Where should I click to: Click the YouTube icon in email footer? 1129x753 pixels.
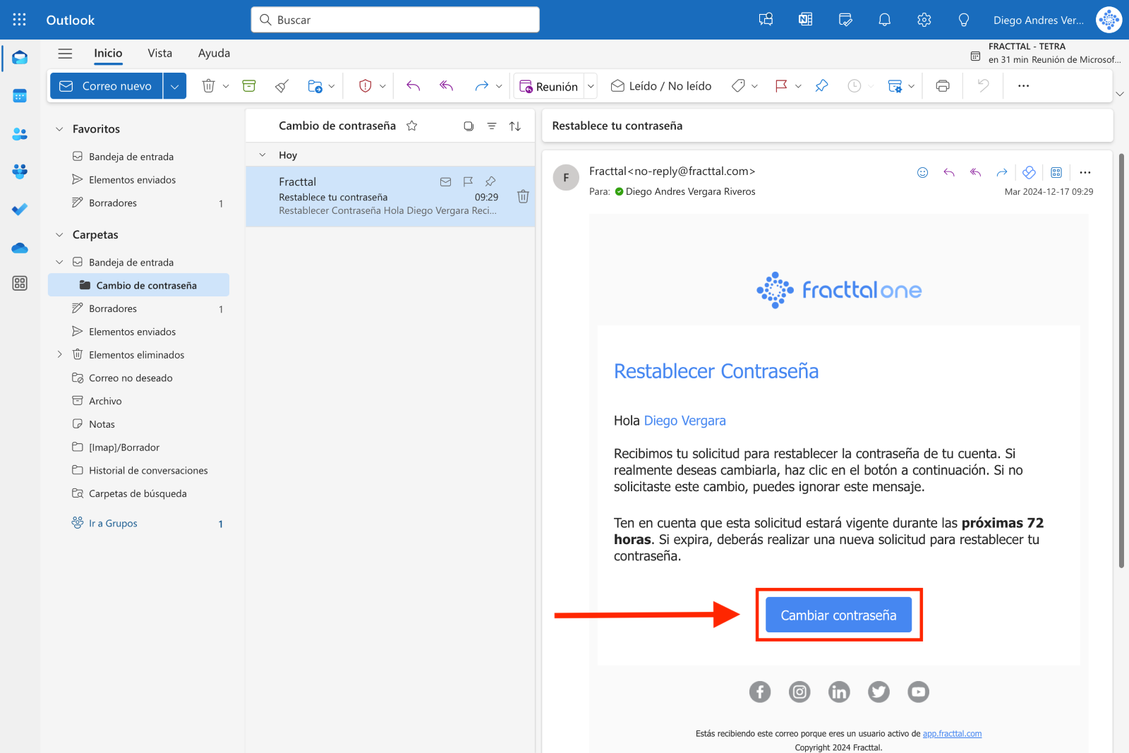click(x=918, y=692)
